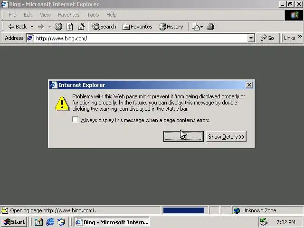Open the Edit menu
The width and height of the screenshot is (304, 228).
(28, 15)
